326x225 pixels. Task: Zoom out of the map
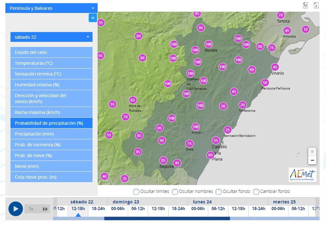(312, 160)
